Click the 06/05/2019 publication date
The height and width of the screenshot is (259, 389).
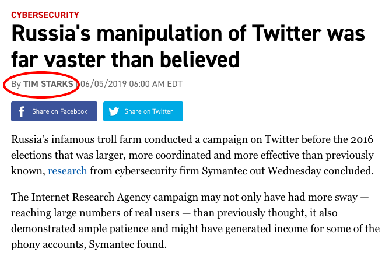point(104,84)
